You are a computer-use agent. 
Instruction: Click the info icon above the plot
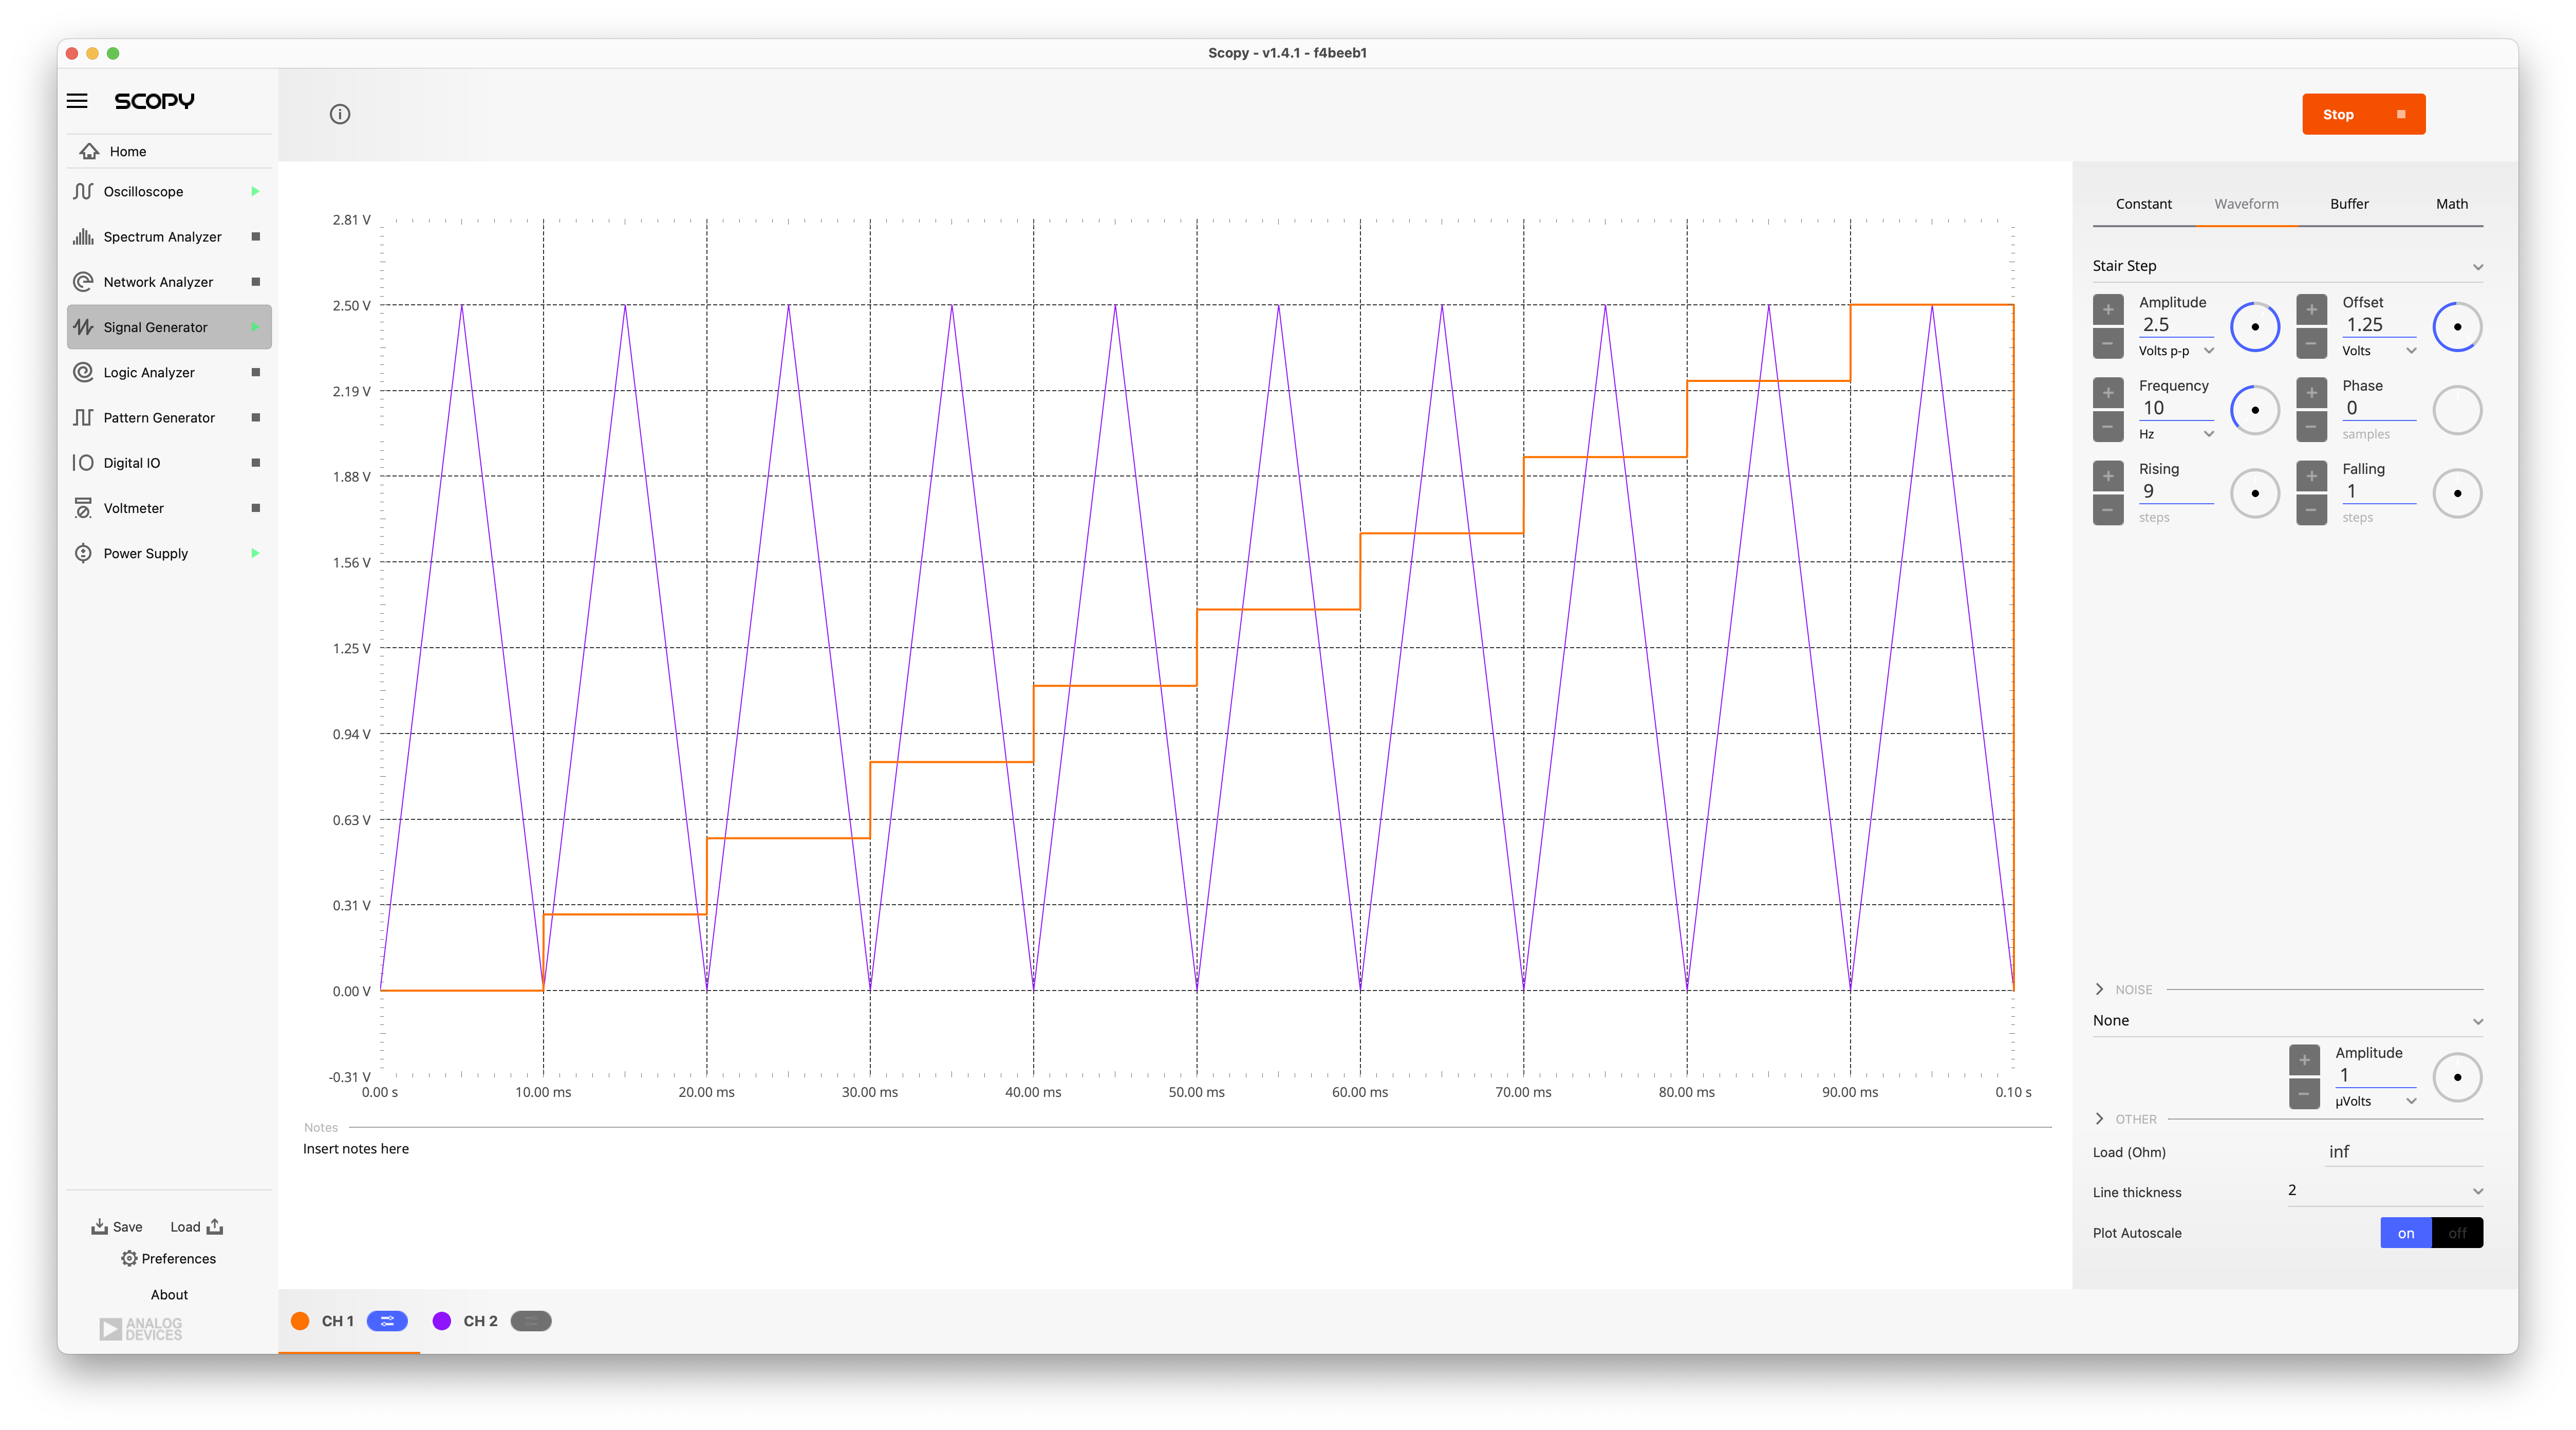pos(340,114)
